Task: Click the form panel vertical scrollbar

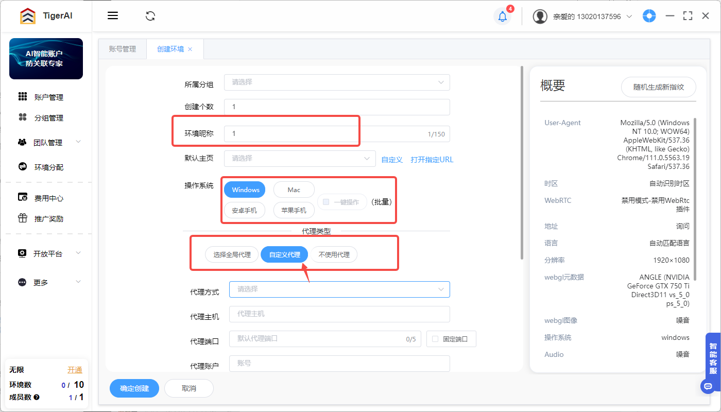Action: coord(522,162)
